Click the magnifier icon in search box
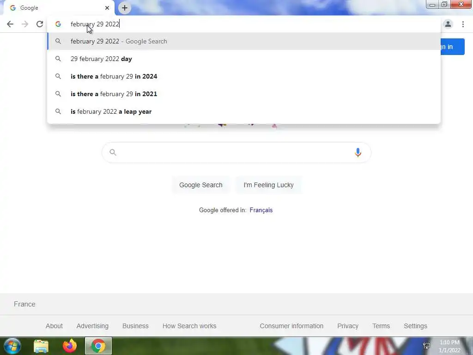 [113, 153]
